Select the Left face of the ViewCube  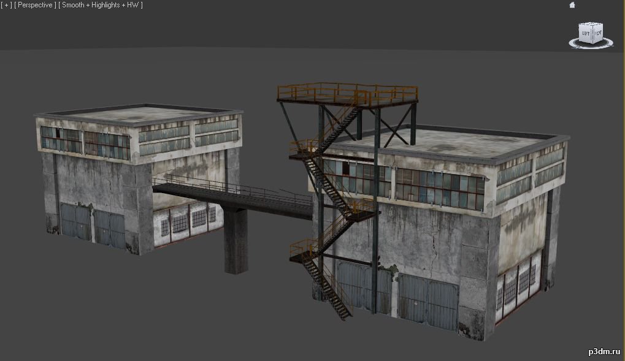pyautogui.click(x=586, y=34)
